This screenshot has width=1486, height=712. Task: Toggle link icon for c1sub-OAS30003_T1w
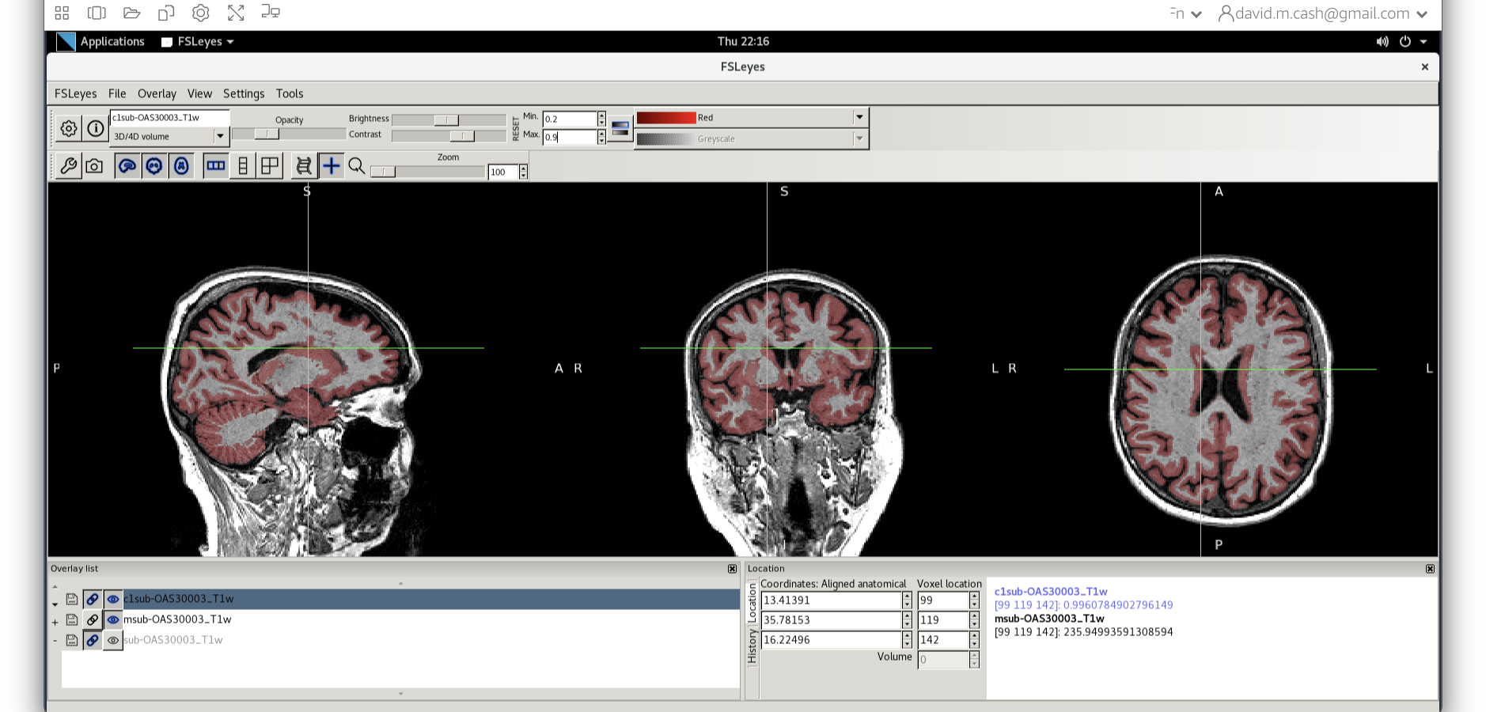click(x=93, y=599)
